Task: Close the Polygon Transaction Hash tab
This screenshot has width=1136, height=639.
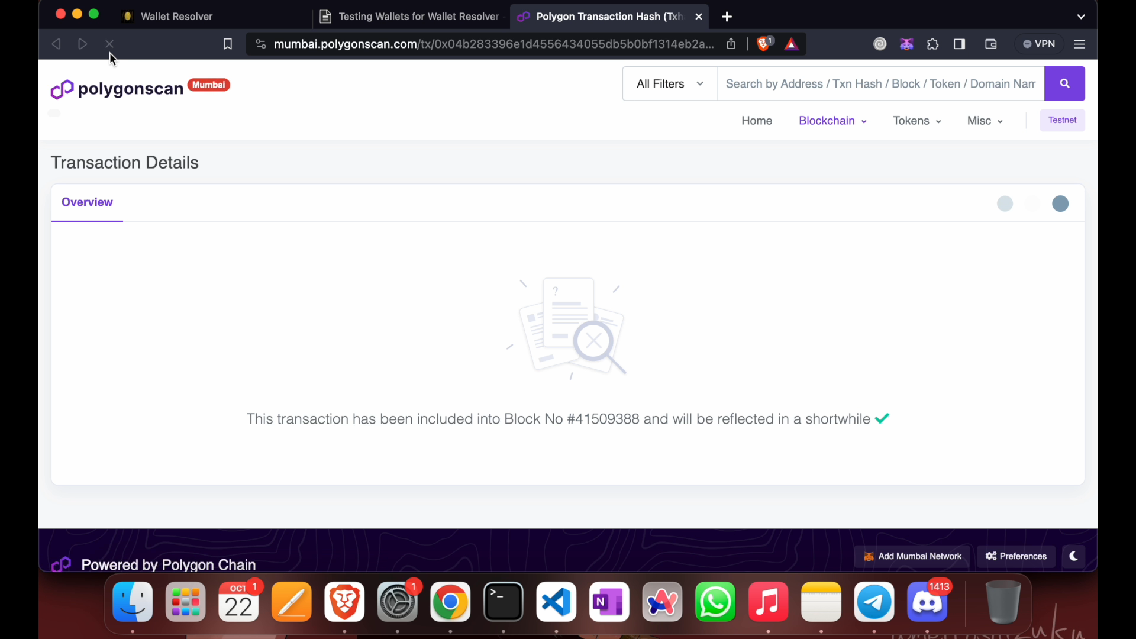Action: point(699,17)
